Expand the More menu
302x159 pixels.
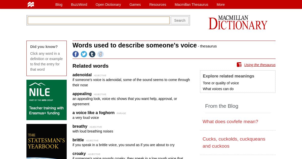coord(221,5)
